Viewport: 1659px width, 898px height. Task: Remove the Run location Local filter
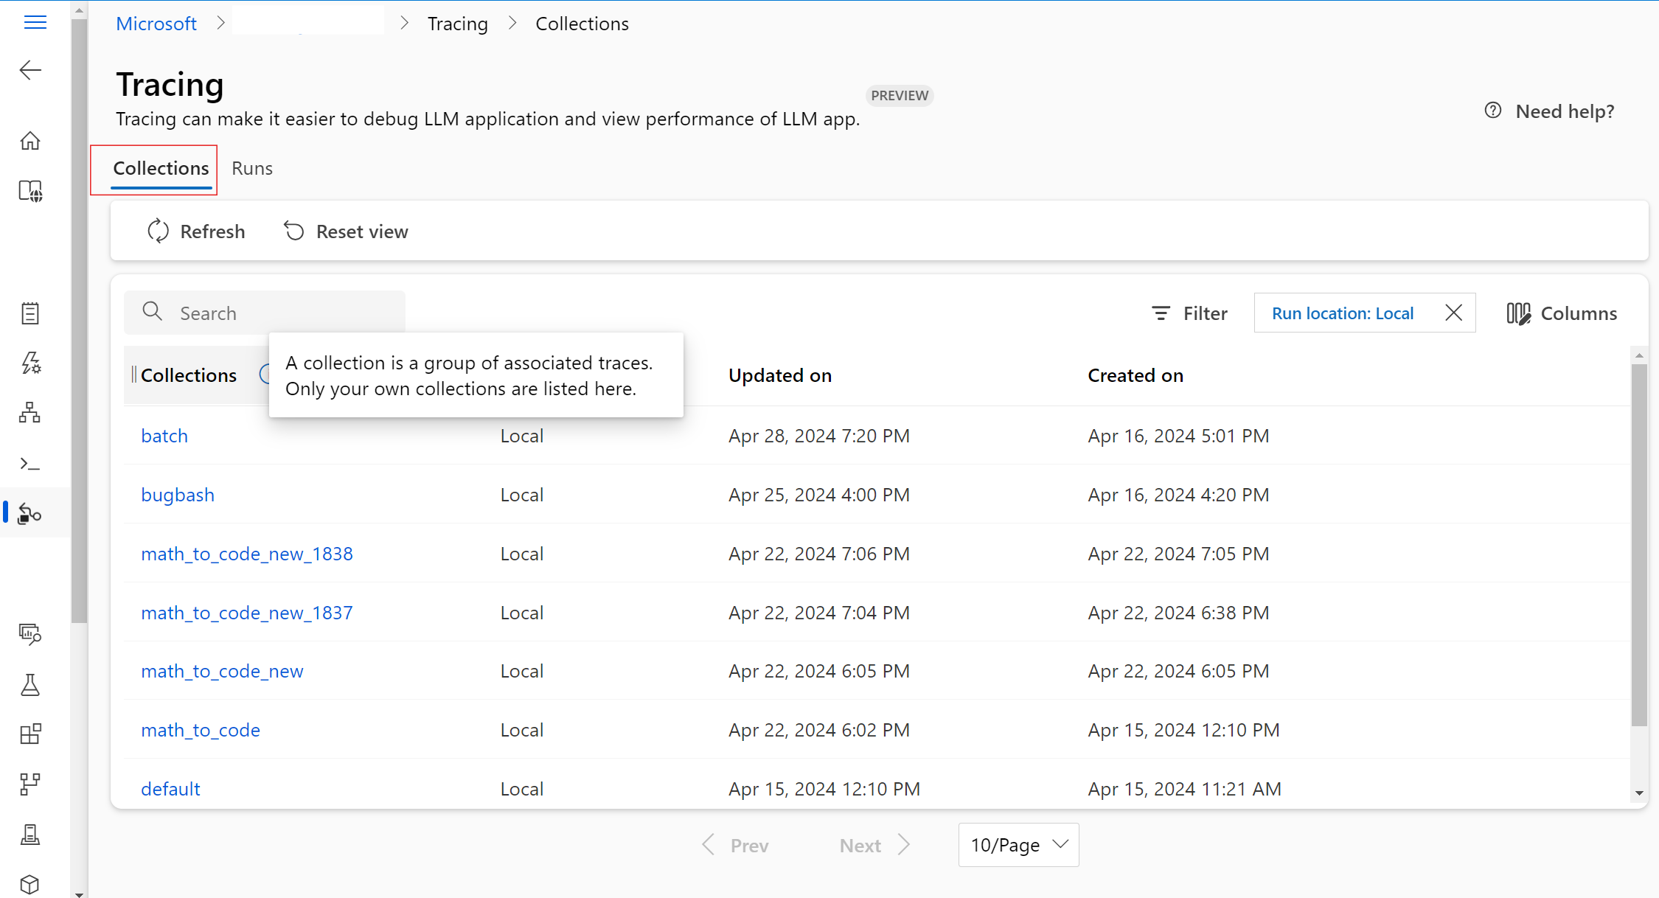coord(1453,313)
